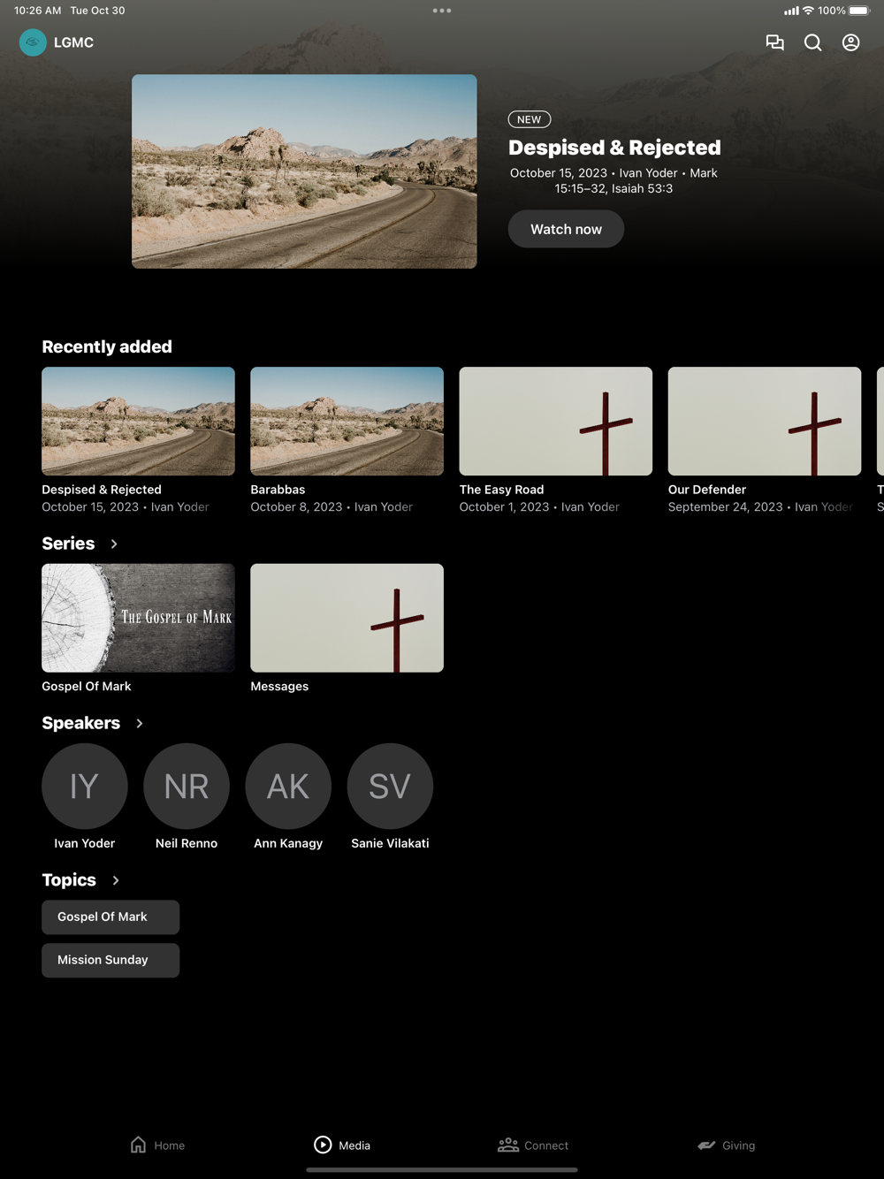Tap the Wi-Fi status icon
This screenshot has height=1179, width=884.
click(808, 11)
